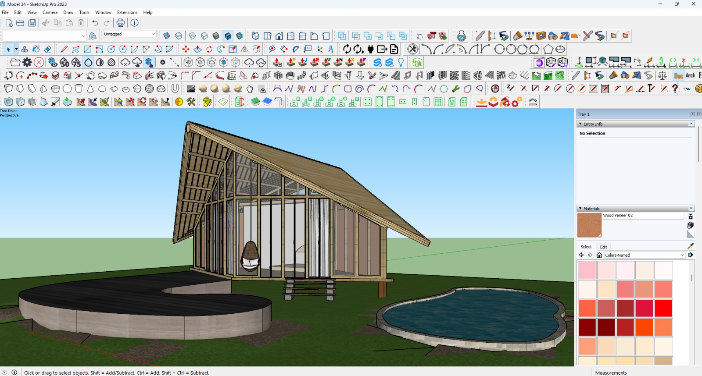The height and width of the screenshot is (376, 702).
Task: Enable Wireframe face style
Action: (193, 36)
